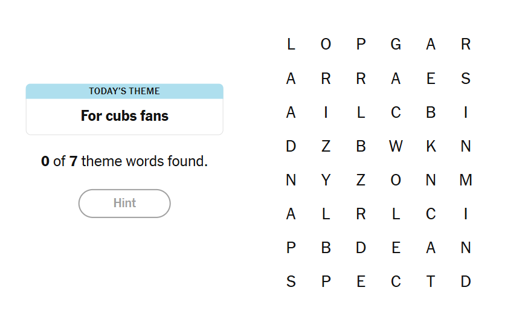The height and width of the screenshot is (325, 505).
Task: Tap the S in the bottom-left corner
Action: [x=291, y=282]
